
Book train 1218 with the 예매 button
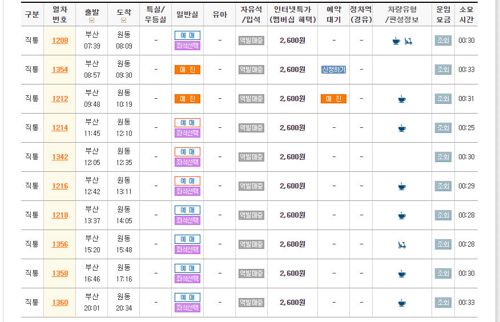click(x=187, y=210)
